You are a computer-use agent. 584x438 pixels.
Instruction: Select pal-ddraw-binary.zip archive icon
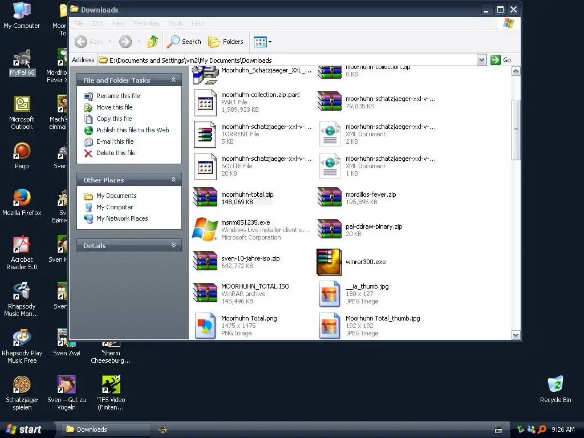tap(330, 229)
